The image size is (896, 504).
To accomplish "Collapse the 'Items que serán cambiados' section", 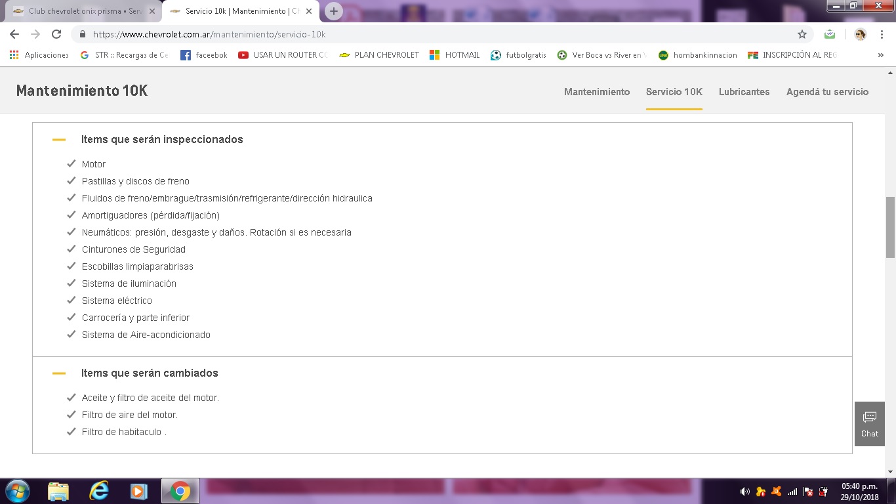I will (59, 373).
